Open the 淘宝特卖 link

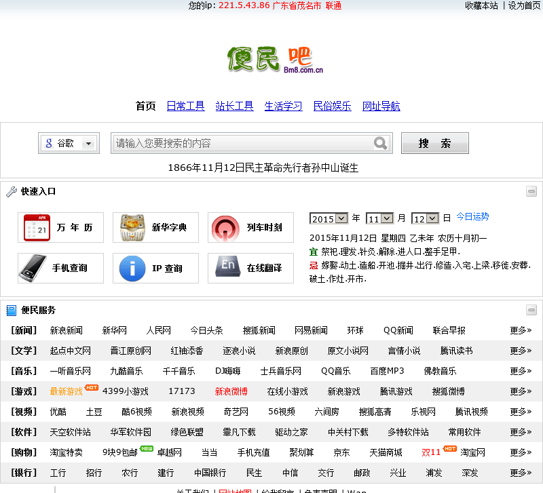coord(66,452)
